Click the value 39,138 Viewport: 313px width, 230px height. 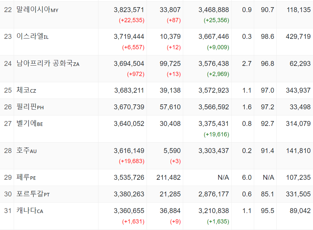coord(170,91)
